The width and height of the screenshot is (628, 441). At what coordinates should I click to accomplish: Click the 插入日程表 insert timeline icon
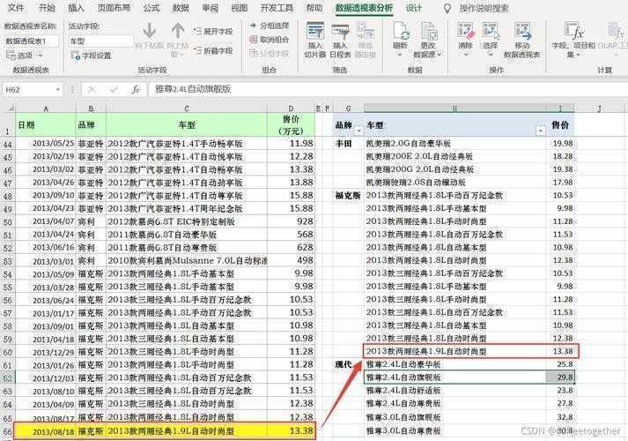[341, 31]
